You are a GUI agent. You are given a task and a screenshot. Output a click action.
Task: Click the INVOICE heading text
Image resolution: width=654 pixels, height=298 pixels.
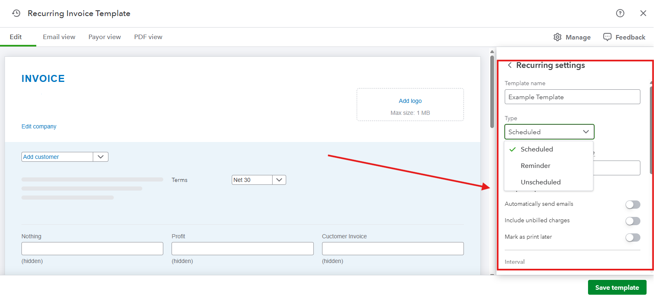coord(43,79)
